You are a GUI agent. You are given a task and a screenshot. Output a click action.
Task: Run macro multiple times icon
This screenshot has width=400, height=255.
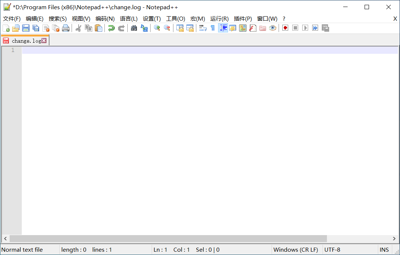click(x=315, y=28)
